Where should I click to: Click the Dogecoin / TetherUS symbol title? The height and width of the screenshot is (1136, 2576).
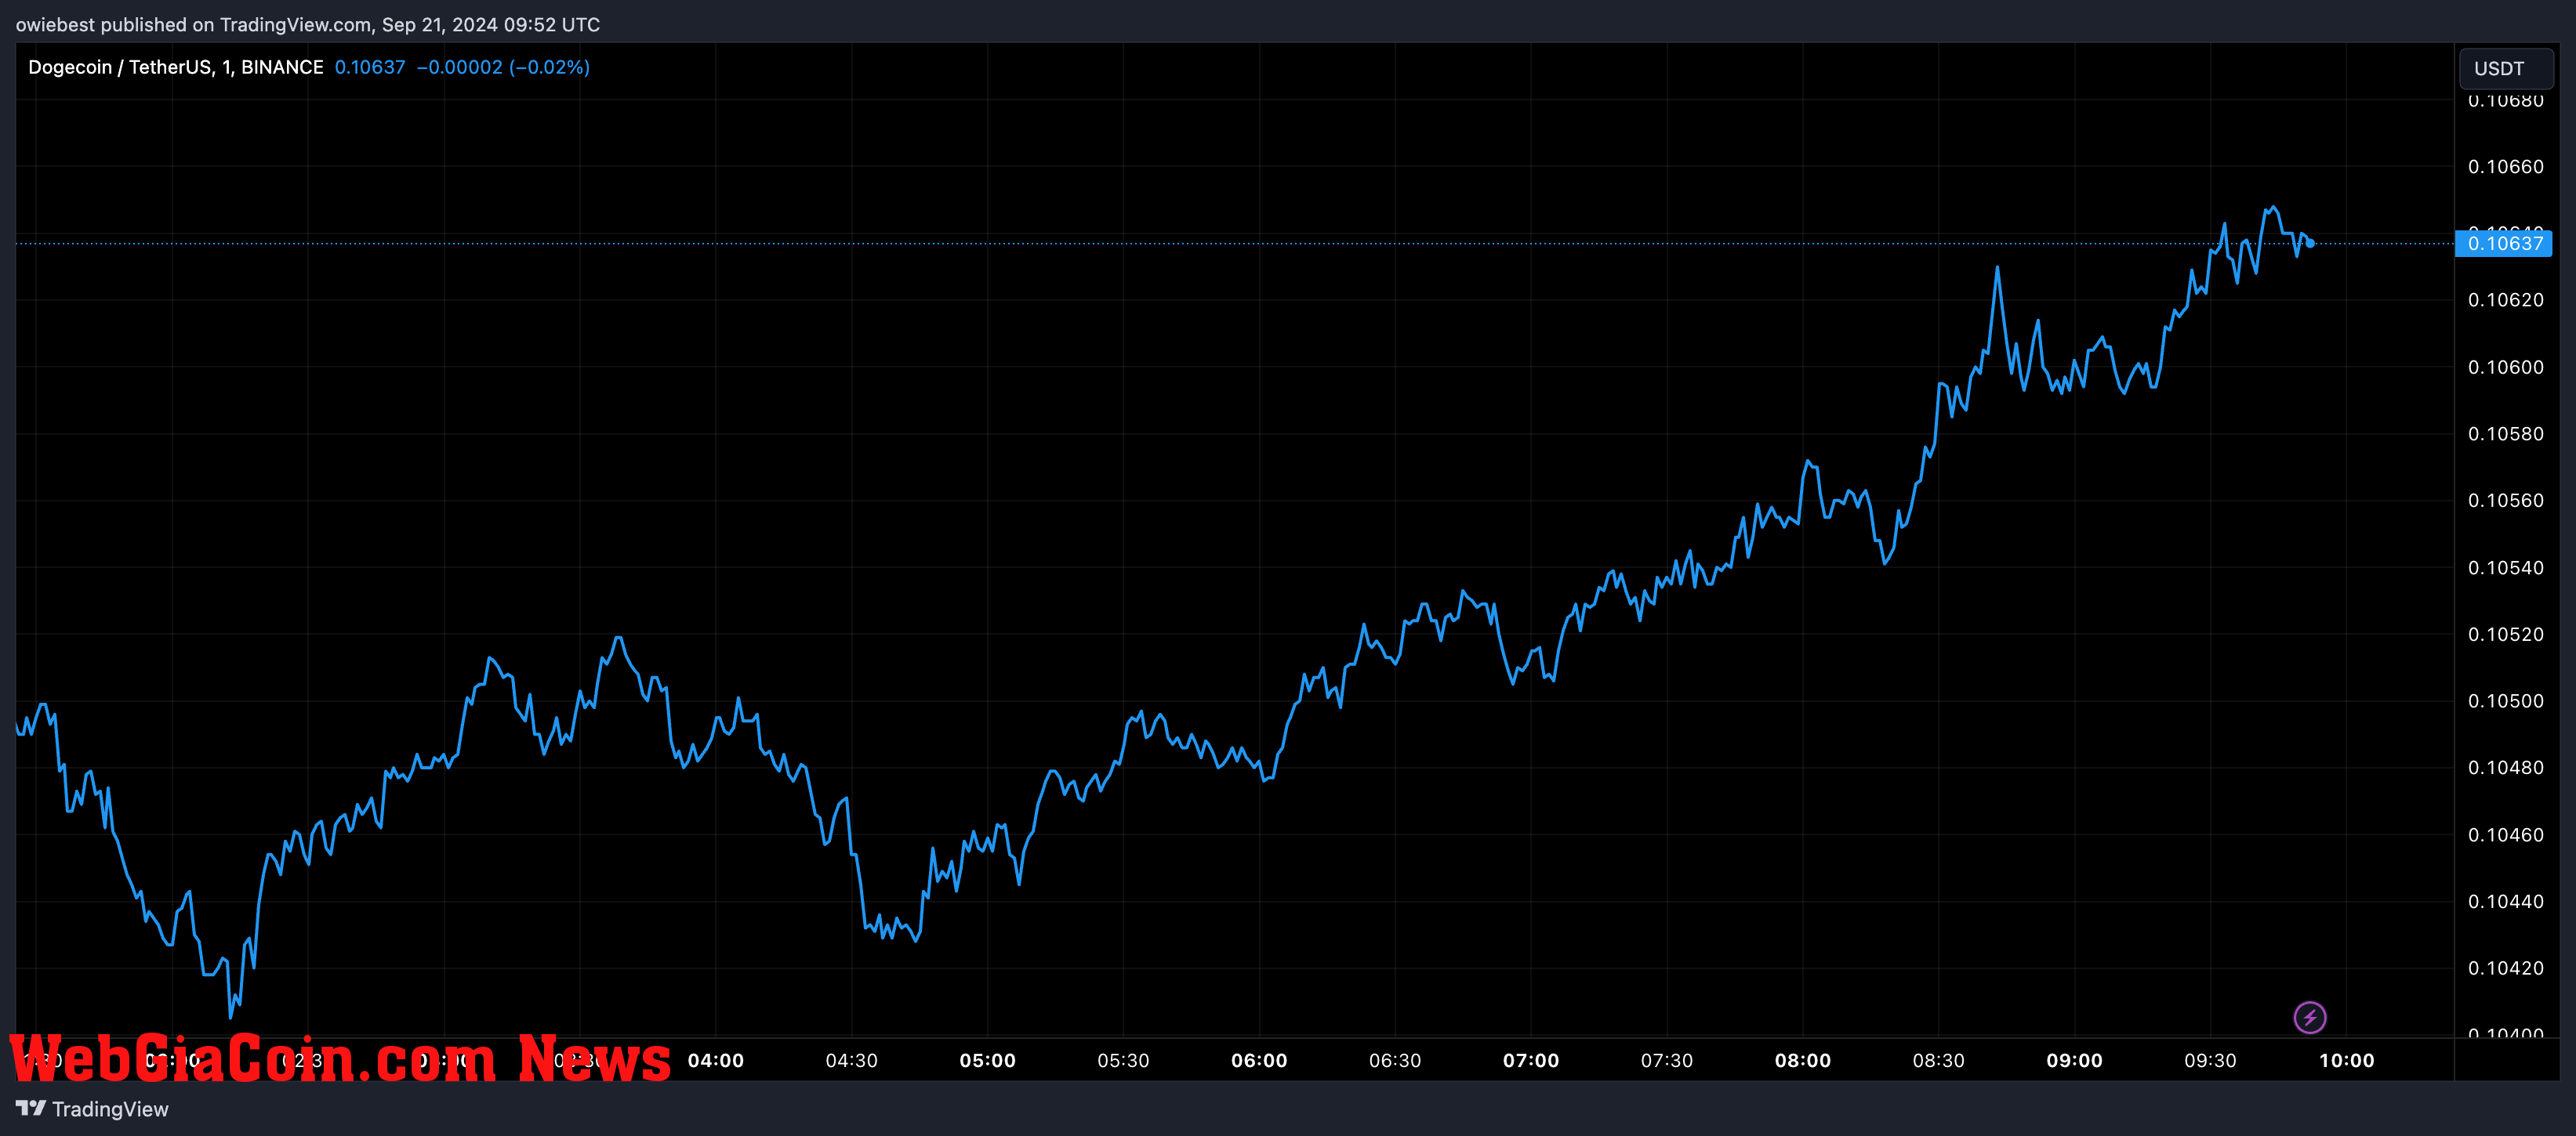pos(176,67)
